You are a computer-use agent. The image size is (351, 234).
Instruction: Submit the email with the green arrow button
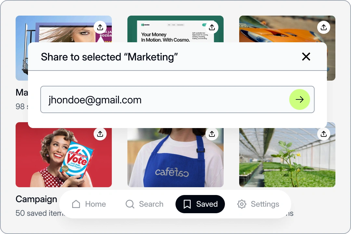299,99
